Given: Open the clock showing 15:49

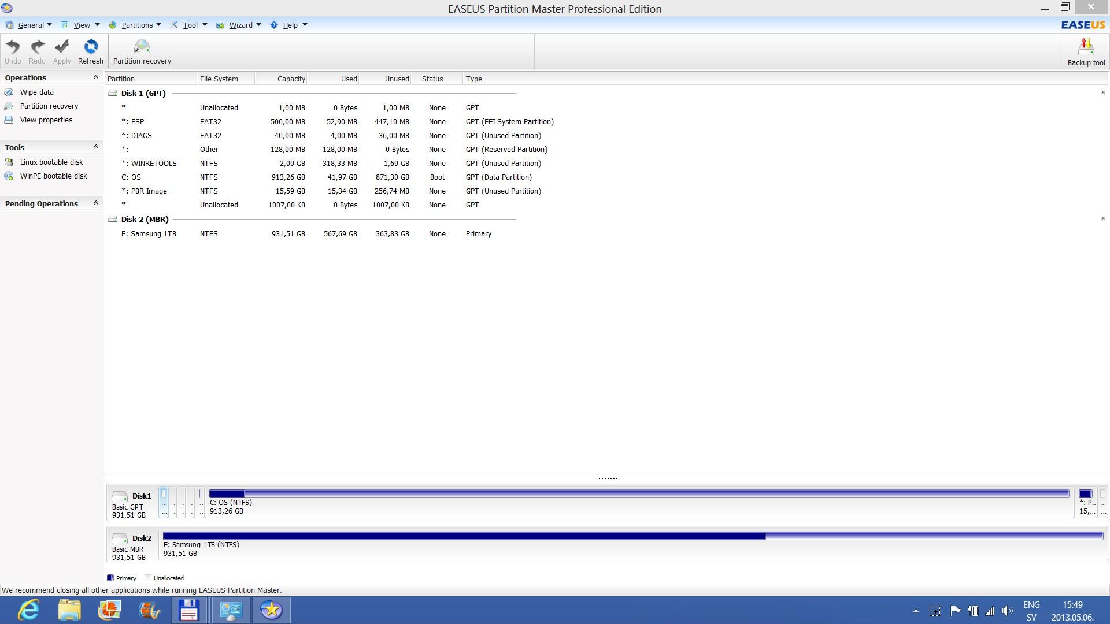Looking at the screenshot, I should [1072, 611].
